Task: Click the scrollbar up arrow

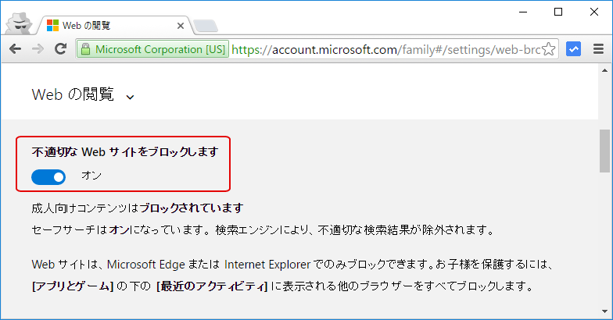Action: (605, 70)
